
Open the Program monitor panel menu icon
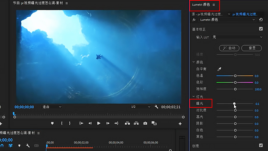point(67,3)
